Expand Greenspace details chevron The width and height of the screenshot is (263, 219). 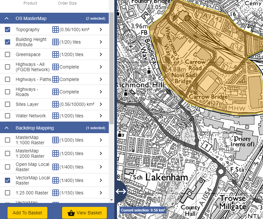[x=101, y=54]
